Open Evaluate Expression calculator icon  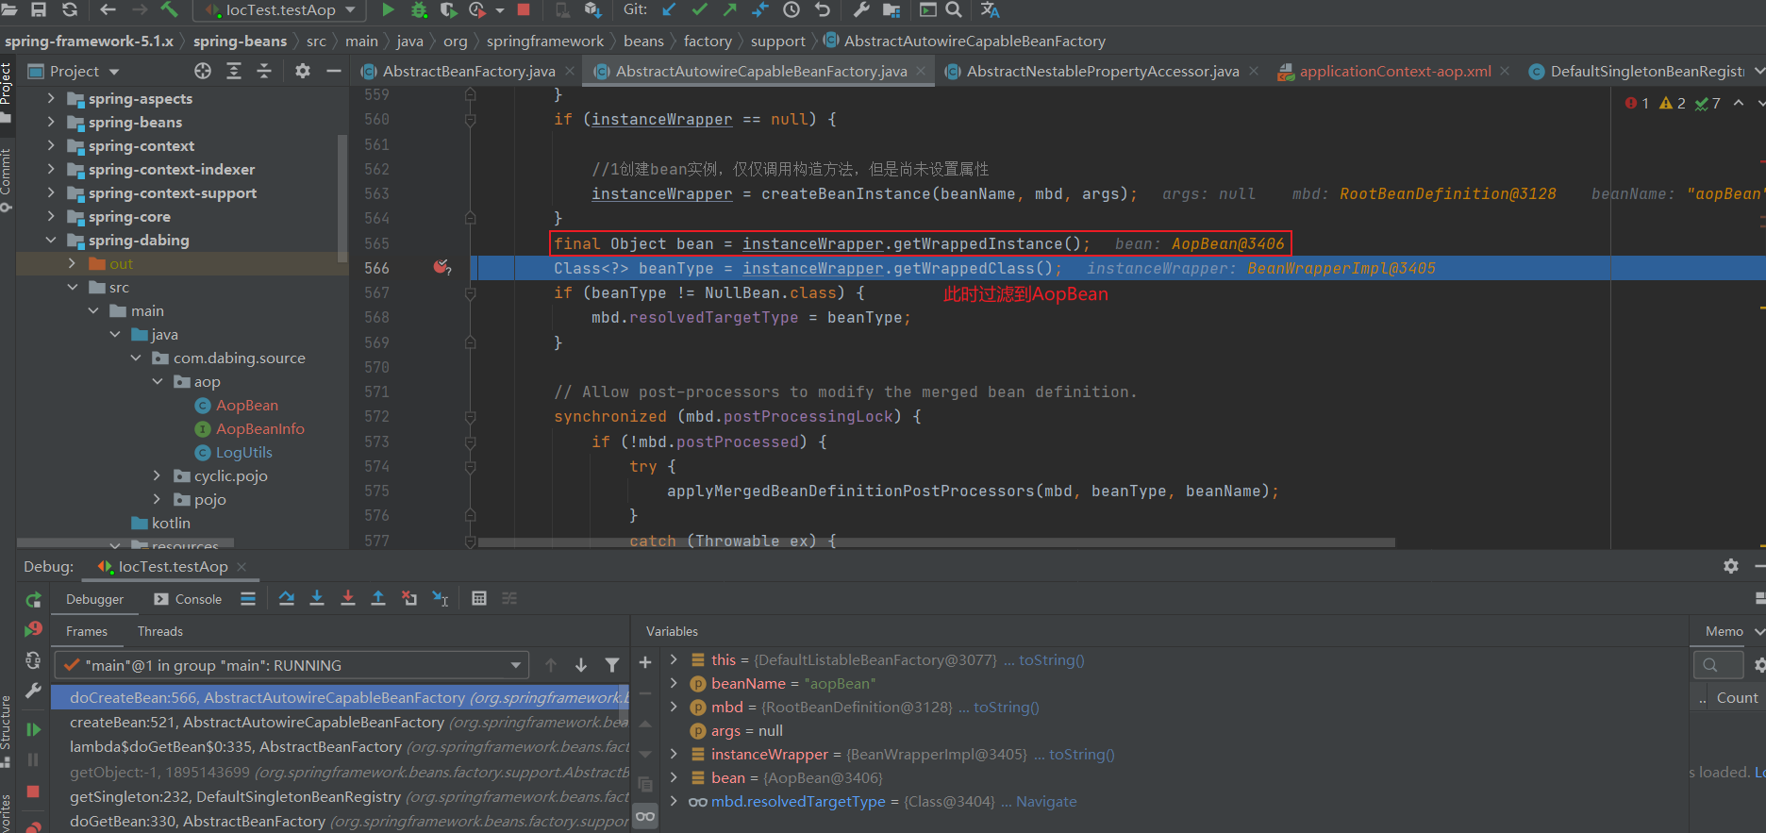(x=479, y=598)
